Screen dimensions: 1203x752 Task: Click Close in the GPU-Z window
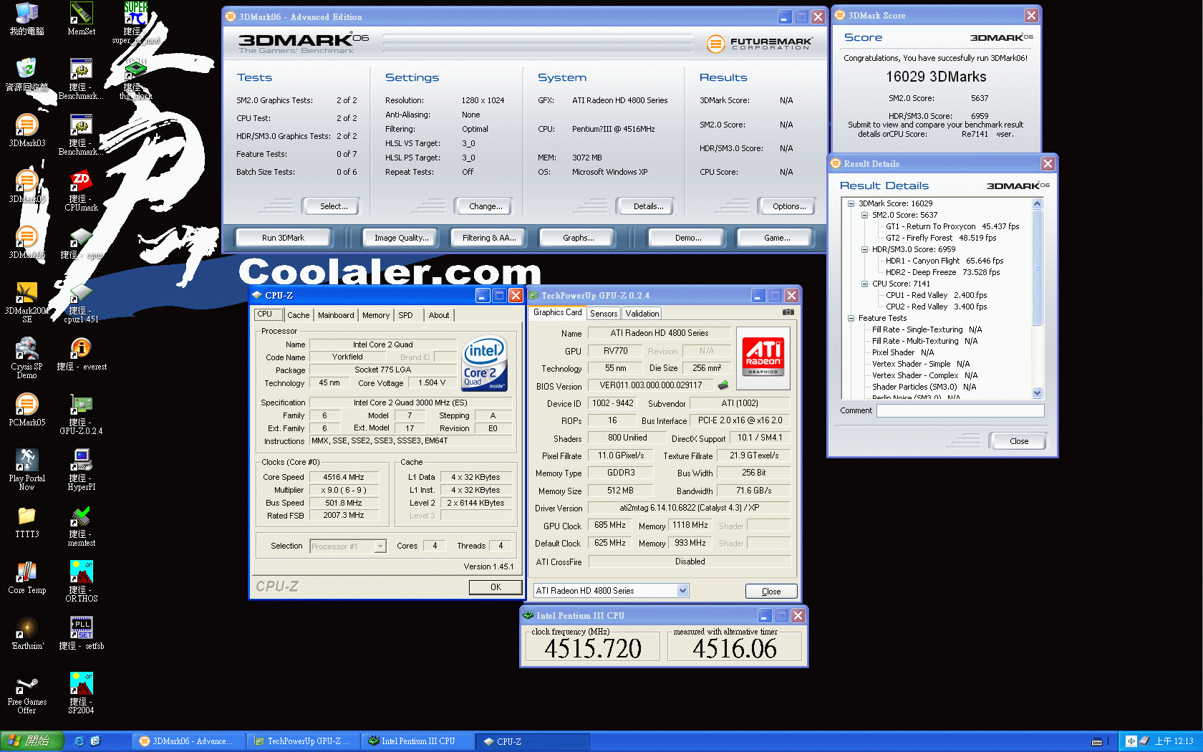771,592
